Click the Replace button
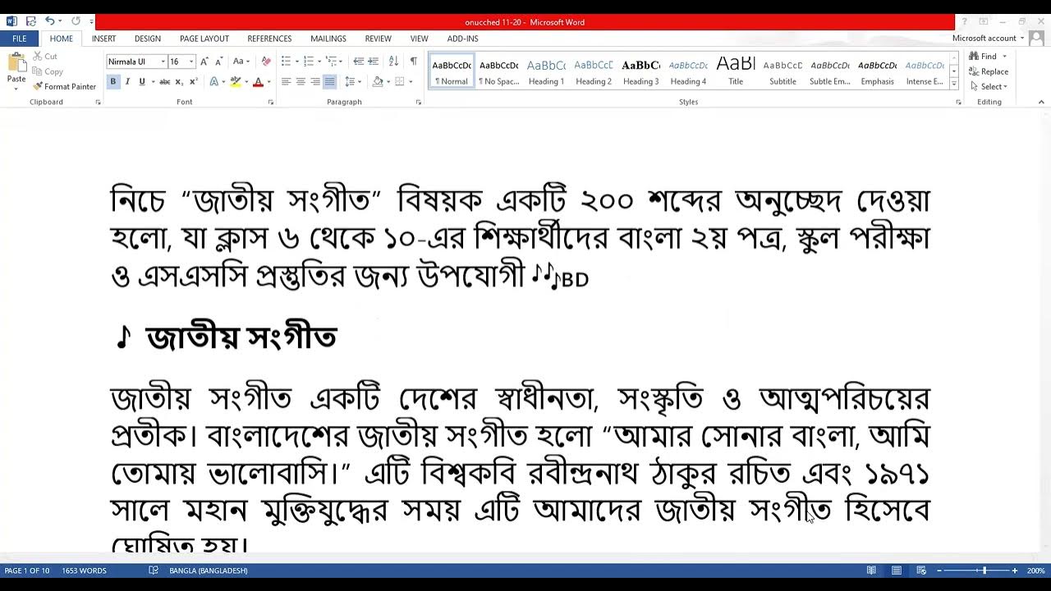 coord(989,71)
